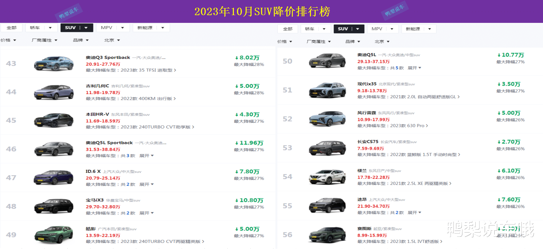
Task: Select the 全部 tab in right panel
Action: pos(288,29)
